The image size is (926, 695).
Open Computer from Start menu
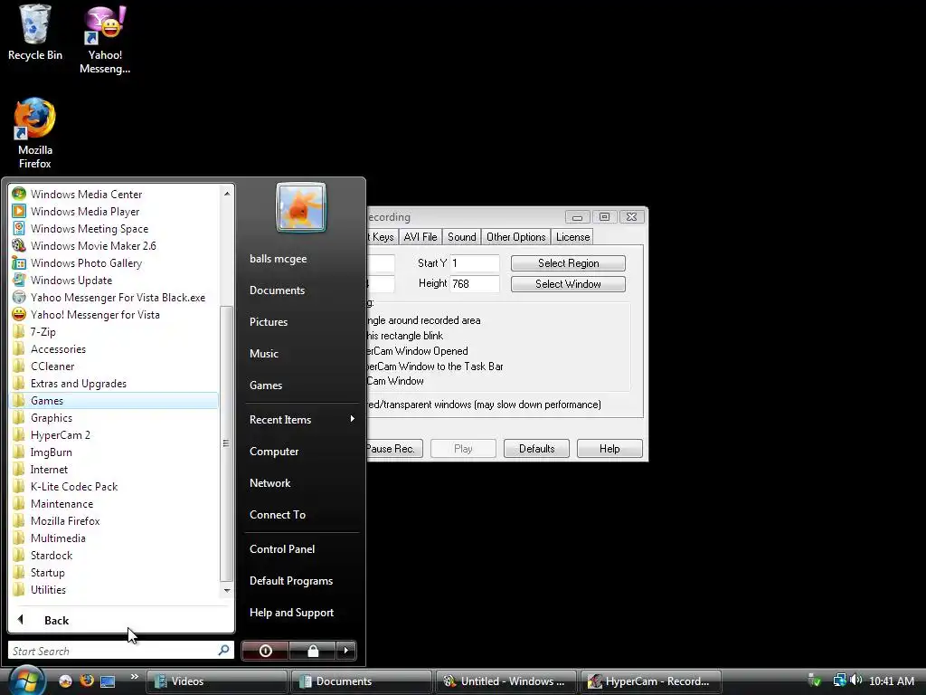(x=273, y=451)
